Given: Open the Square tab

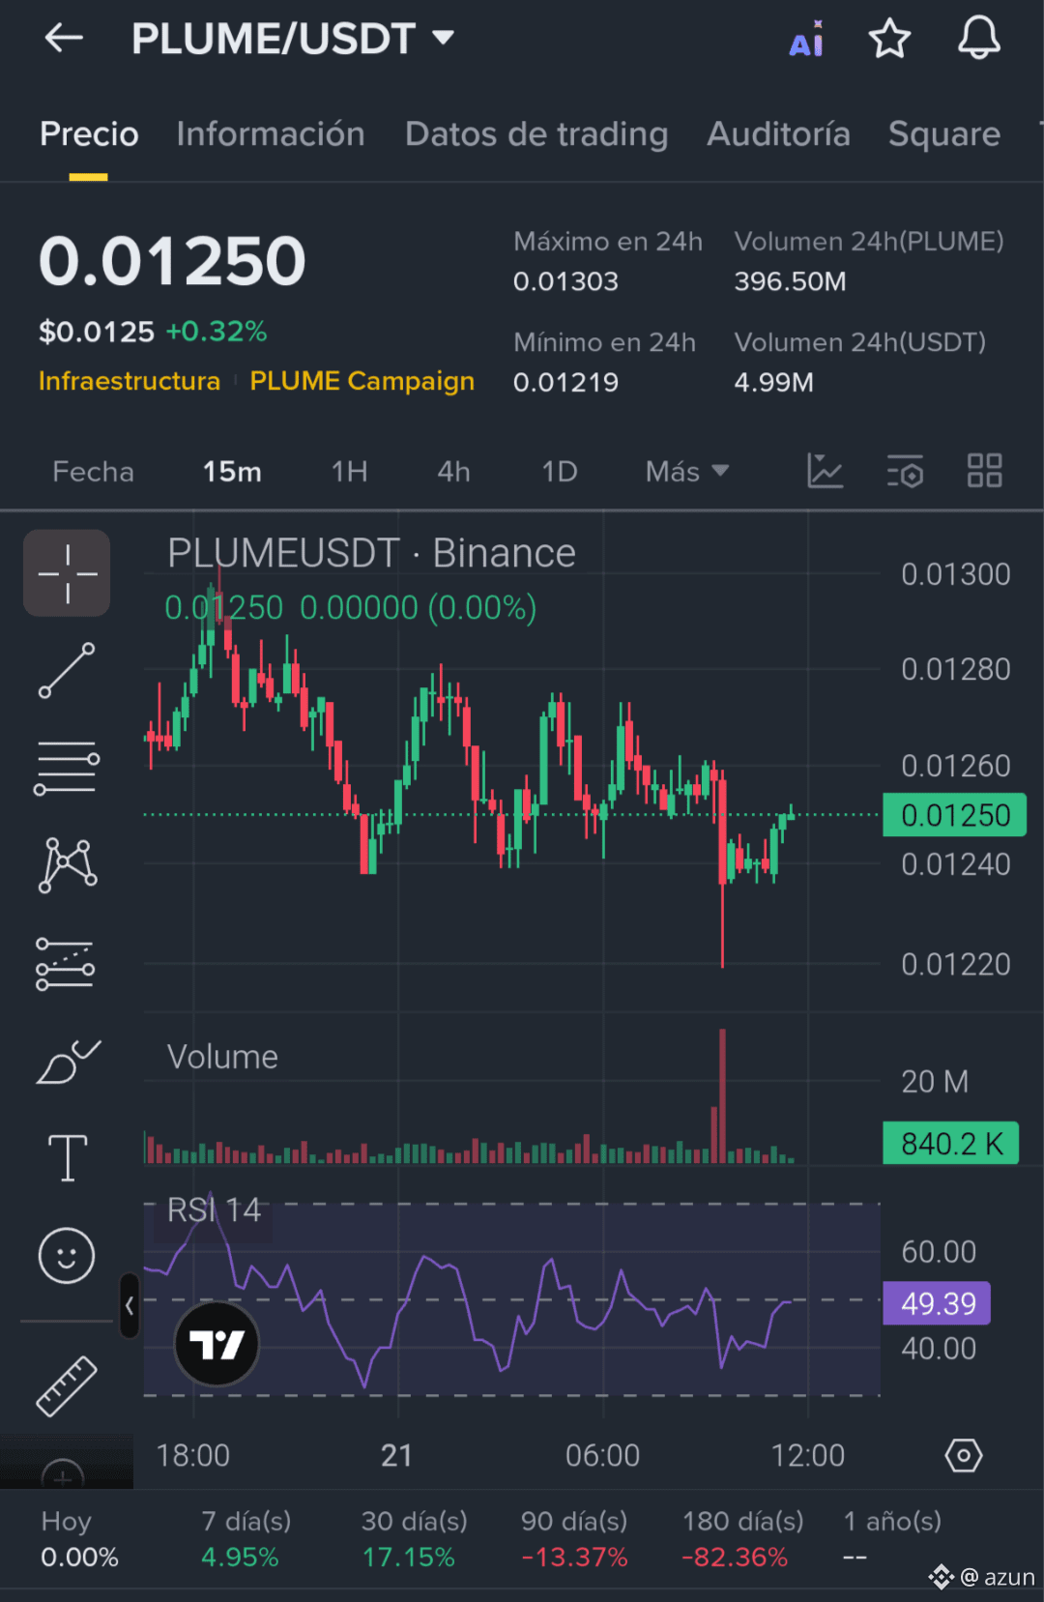Looking at the screenshot, I should (x=944, y=133).
